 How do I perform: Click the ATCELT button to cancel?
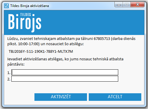[x=115, y=97]
